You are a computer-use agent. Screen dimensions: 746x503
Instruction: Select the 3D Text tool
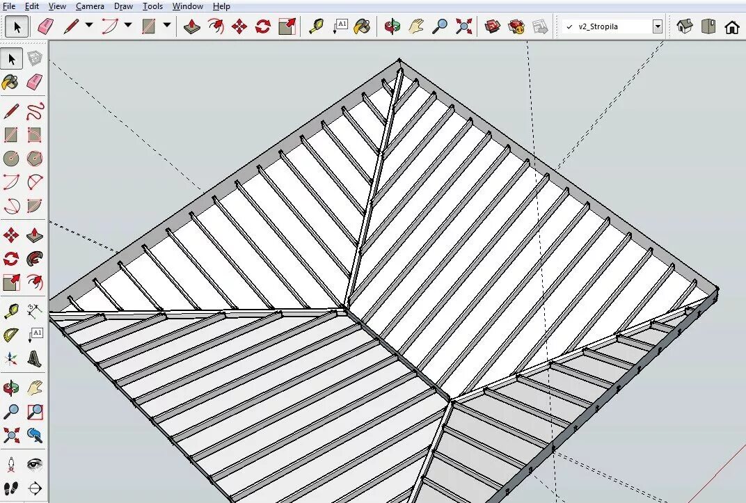click(34, 359)
